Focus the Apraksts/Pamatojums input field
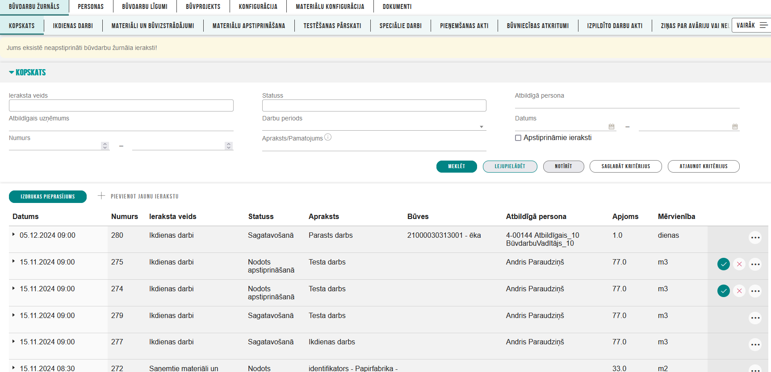 point(374,147)
